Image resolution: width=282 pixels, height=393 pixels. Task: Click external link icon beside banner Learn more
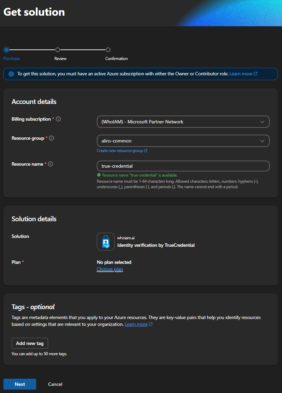tap(256, 74)
